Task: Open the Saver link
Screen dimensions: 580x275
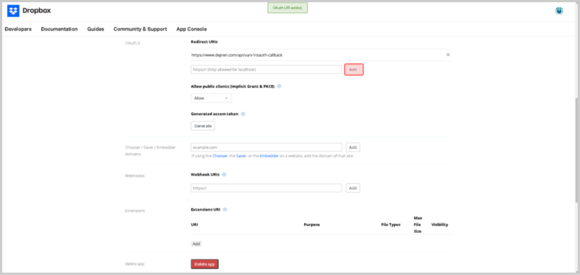Action: 241,156
